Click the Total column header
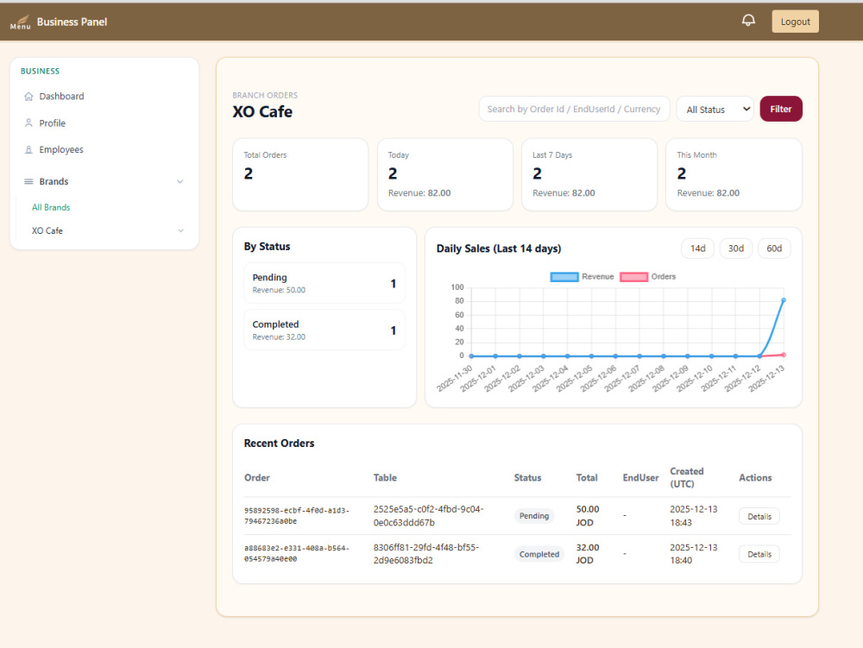 [587, 478]
